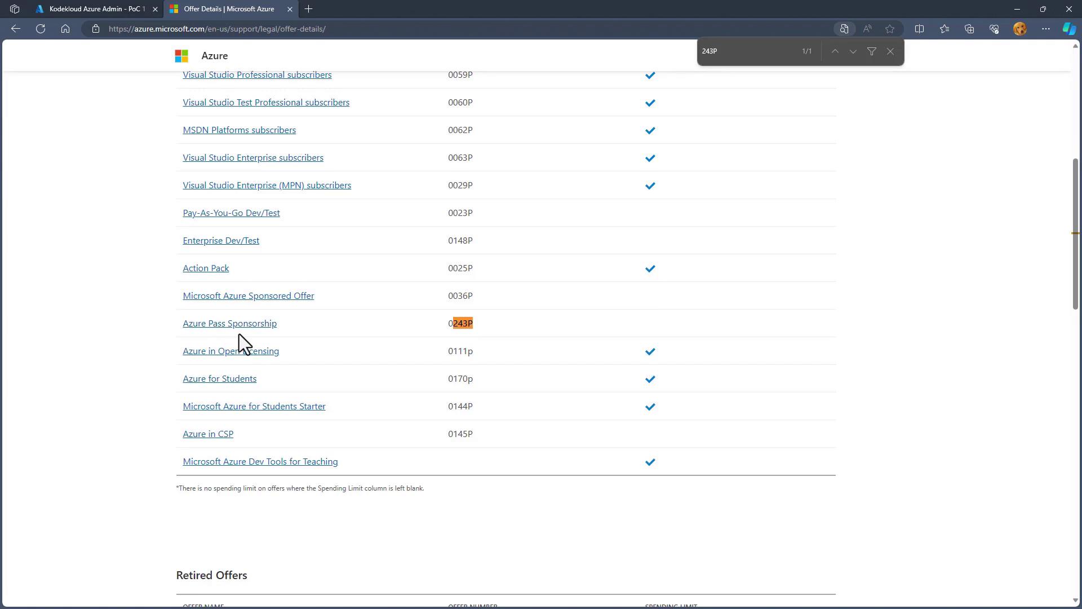Image resolution: width=1082 pixels, height=609 pixels.
Task: Open Azure for Students link
Action: tap(219, 379)
